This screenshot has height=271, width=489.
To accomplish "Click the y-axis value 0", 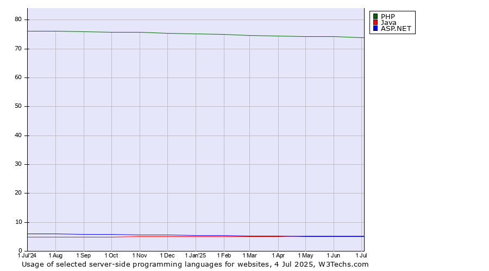I will pyautogui.click(x=20, y=250).
